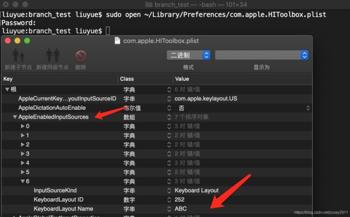Close the plist editor window
Image resolution: width=350 pixels, height=217 pixels.
pos(8,40)
